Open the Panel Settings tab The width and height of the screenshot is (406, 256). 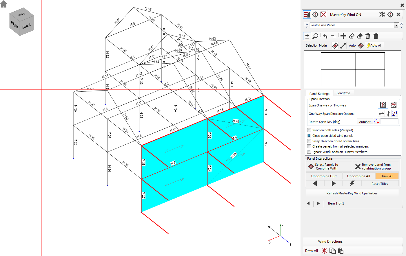[319, 94]
